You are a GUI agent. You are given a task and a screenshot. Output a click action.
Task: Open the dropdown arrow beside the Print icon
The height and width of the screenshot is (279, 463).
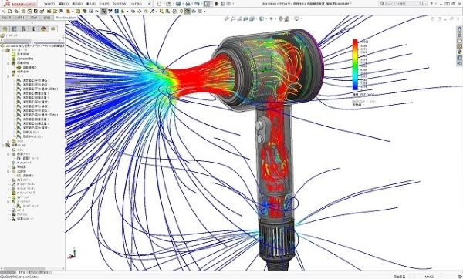192,4
